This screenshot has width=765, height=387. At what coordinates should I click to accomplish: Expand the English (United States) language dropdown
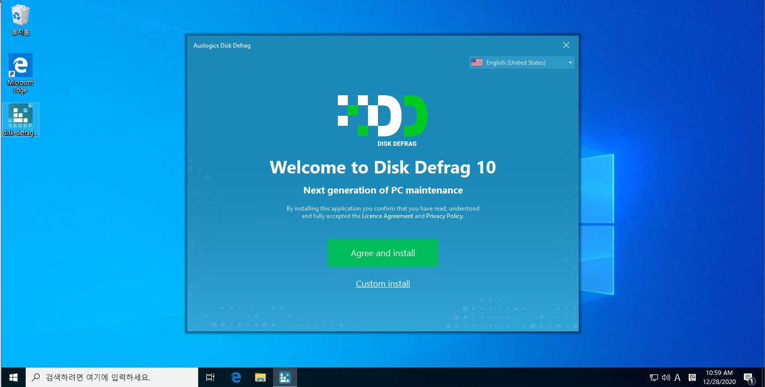coord(522,63)
